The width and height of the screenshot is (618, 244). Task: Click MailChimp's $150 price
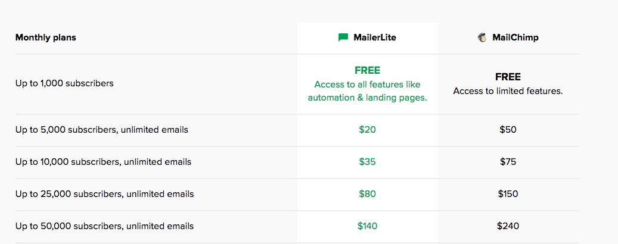tap(508, 193)
